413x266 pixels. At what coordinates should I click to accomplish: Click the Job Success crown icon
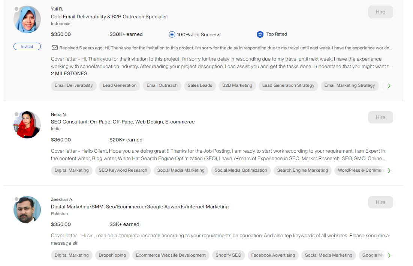[x=172, y=34]
